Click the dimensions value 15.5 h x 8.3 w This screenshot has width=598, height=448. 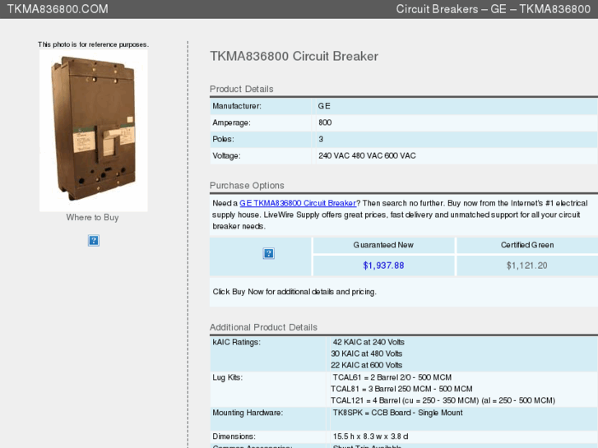coord(370,436)
